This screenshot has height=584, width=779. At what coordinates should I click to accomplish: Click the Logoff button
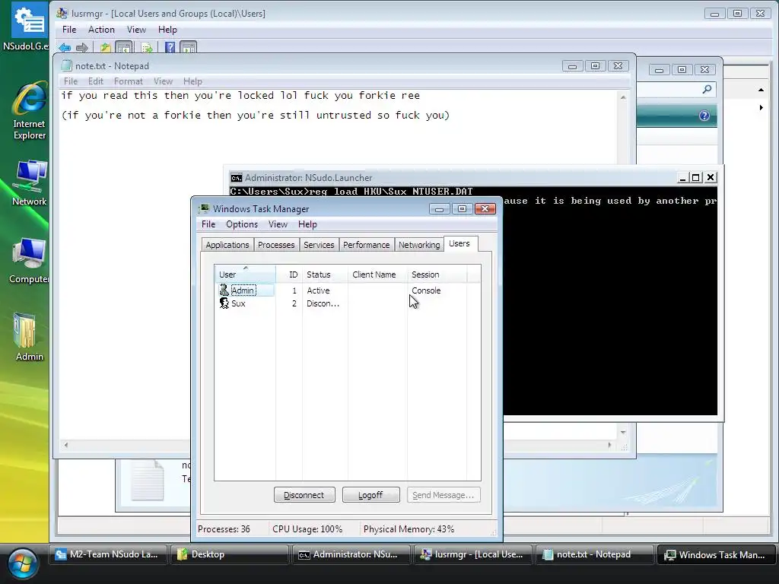click(x=370, y=495)
